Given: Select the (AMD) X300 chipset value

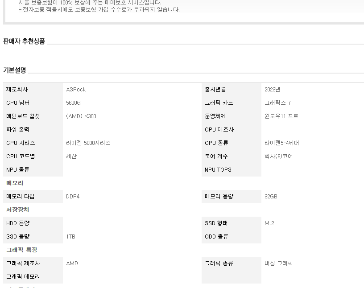Looking at the screenshot, I should (x=81, y=116).
